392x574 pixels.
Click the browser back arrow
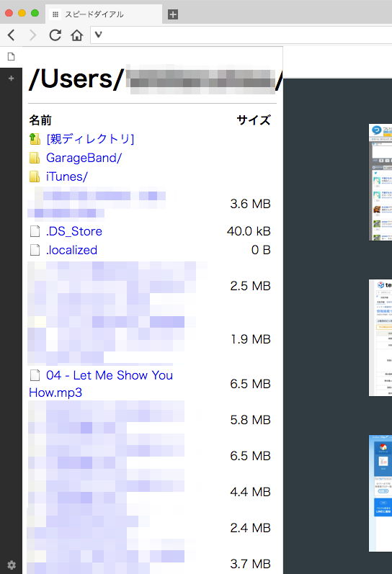[x=12, y=35]
